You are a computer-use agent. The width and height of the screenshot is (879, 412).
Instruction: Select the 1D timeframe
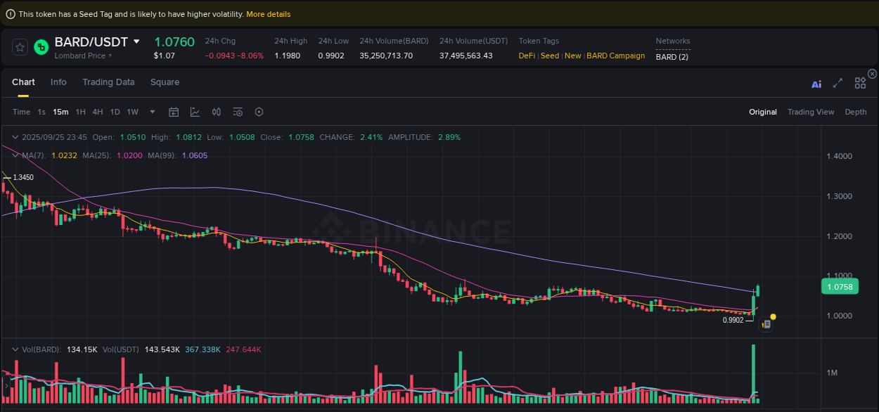115,112
